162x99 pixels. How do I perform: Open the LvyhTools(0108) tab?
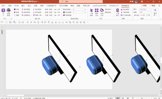[99, 6]
